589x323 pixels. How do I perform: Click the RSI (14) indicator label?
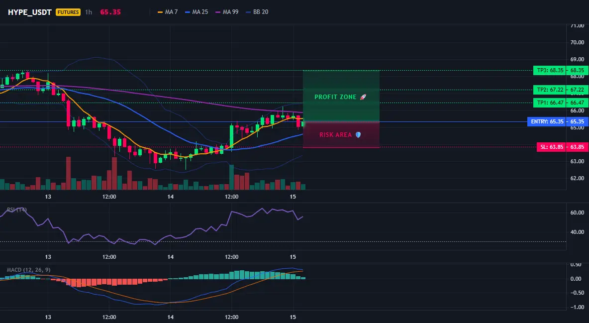pos(17,210)
